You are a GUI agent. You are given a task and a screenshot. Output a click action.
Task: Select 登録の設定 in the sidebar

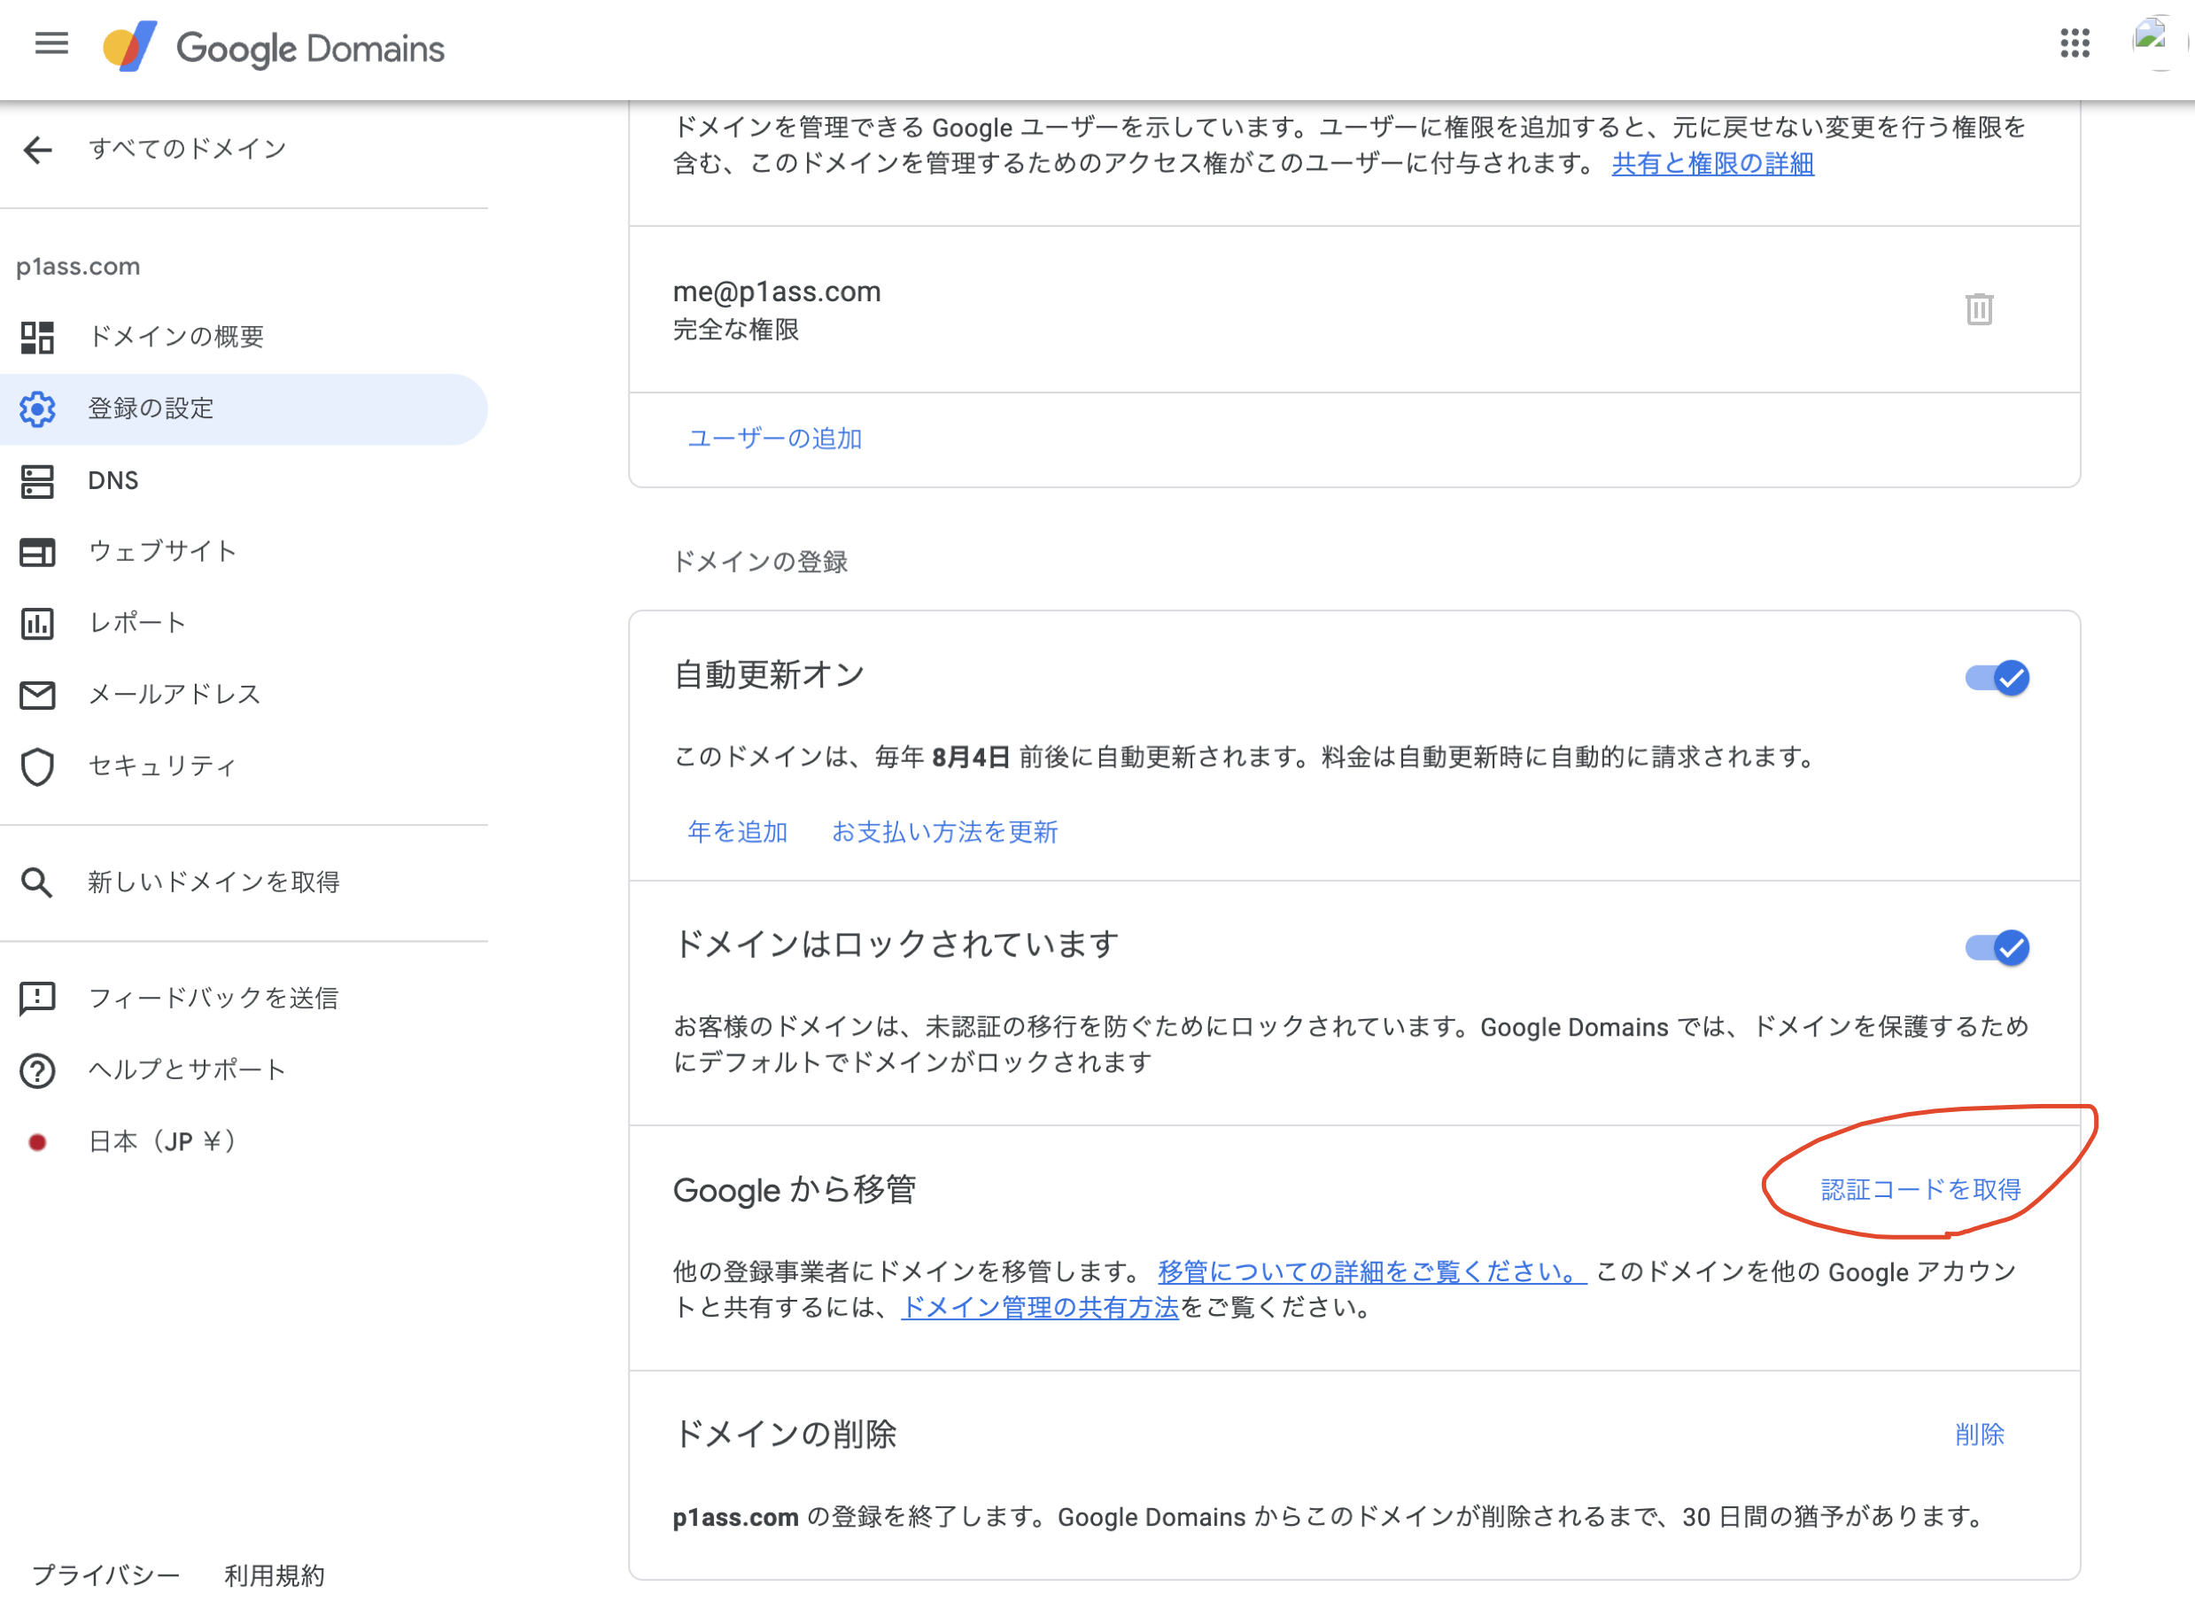coord(151,409)
